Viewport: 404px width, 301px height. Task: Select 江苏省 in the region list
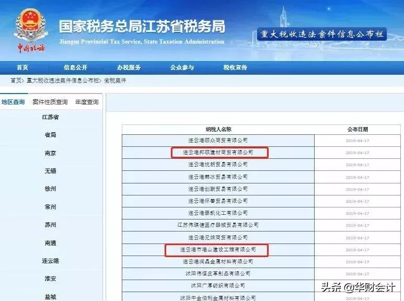pyautogui.click(x=51, y=117)
